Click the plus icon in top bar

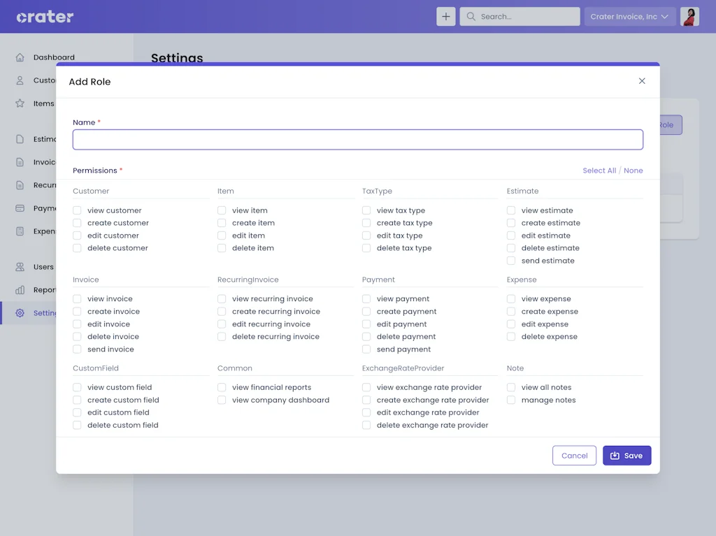point(446,17)
